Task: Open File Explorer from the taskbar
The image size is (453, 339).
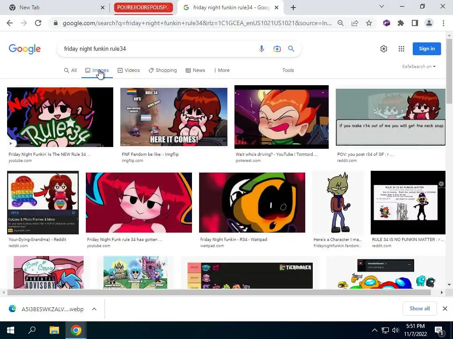Action: click(54, 330)
